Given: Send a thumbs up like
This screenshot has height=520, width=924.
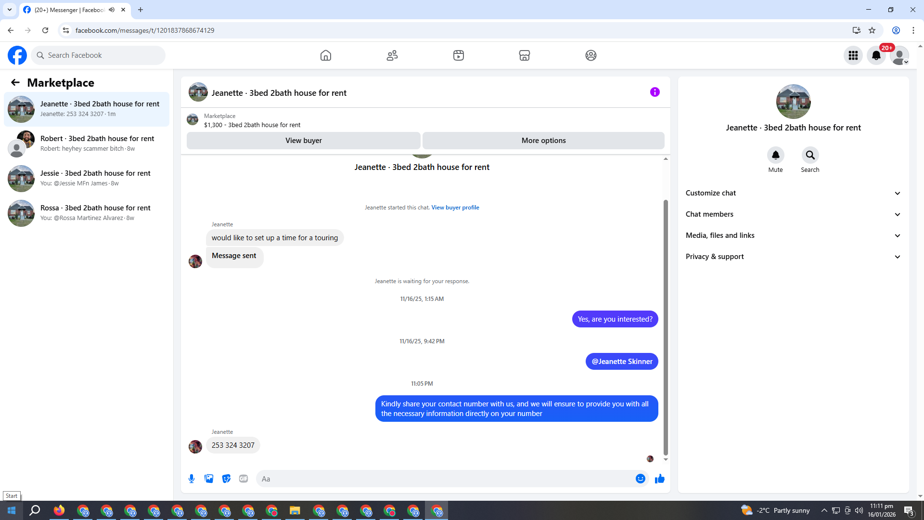Looking at the screenshot, I should (660, 479).
